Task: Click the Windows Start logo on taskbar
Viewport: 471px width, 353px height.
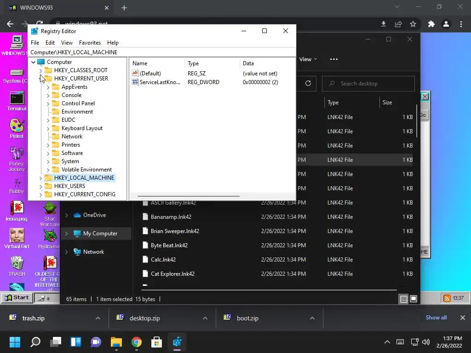Action: click(15, 342)
